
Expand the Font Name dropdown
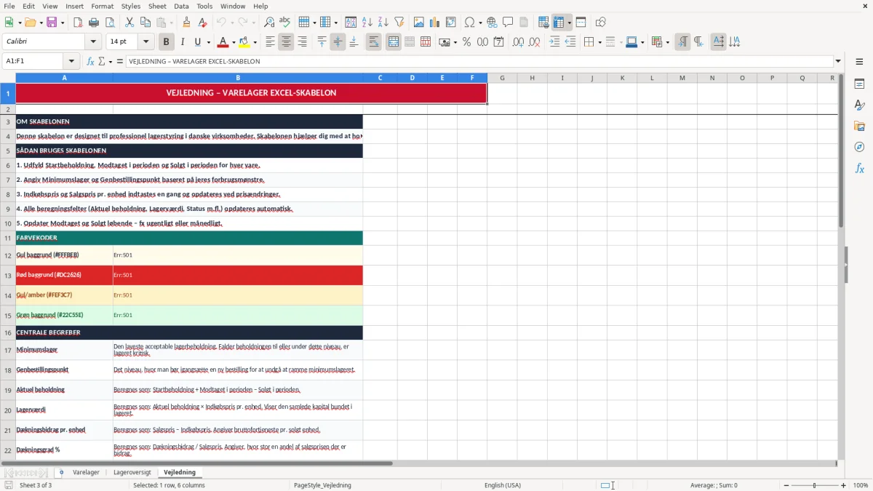pos(93,42)
